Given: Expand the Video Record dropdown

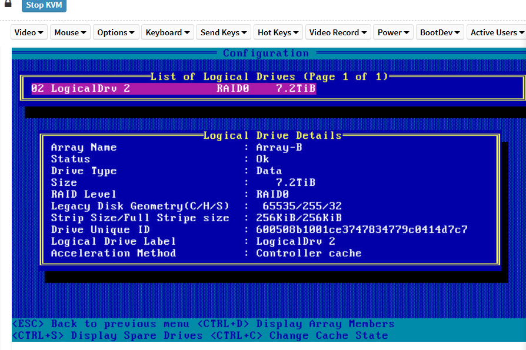Looking at the screenshot, I should [338, 32].
